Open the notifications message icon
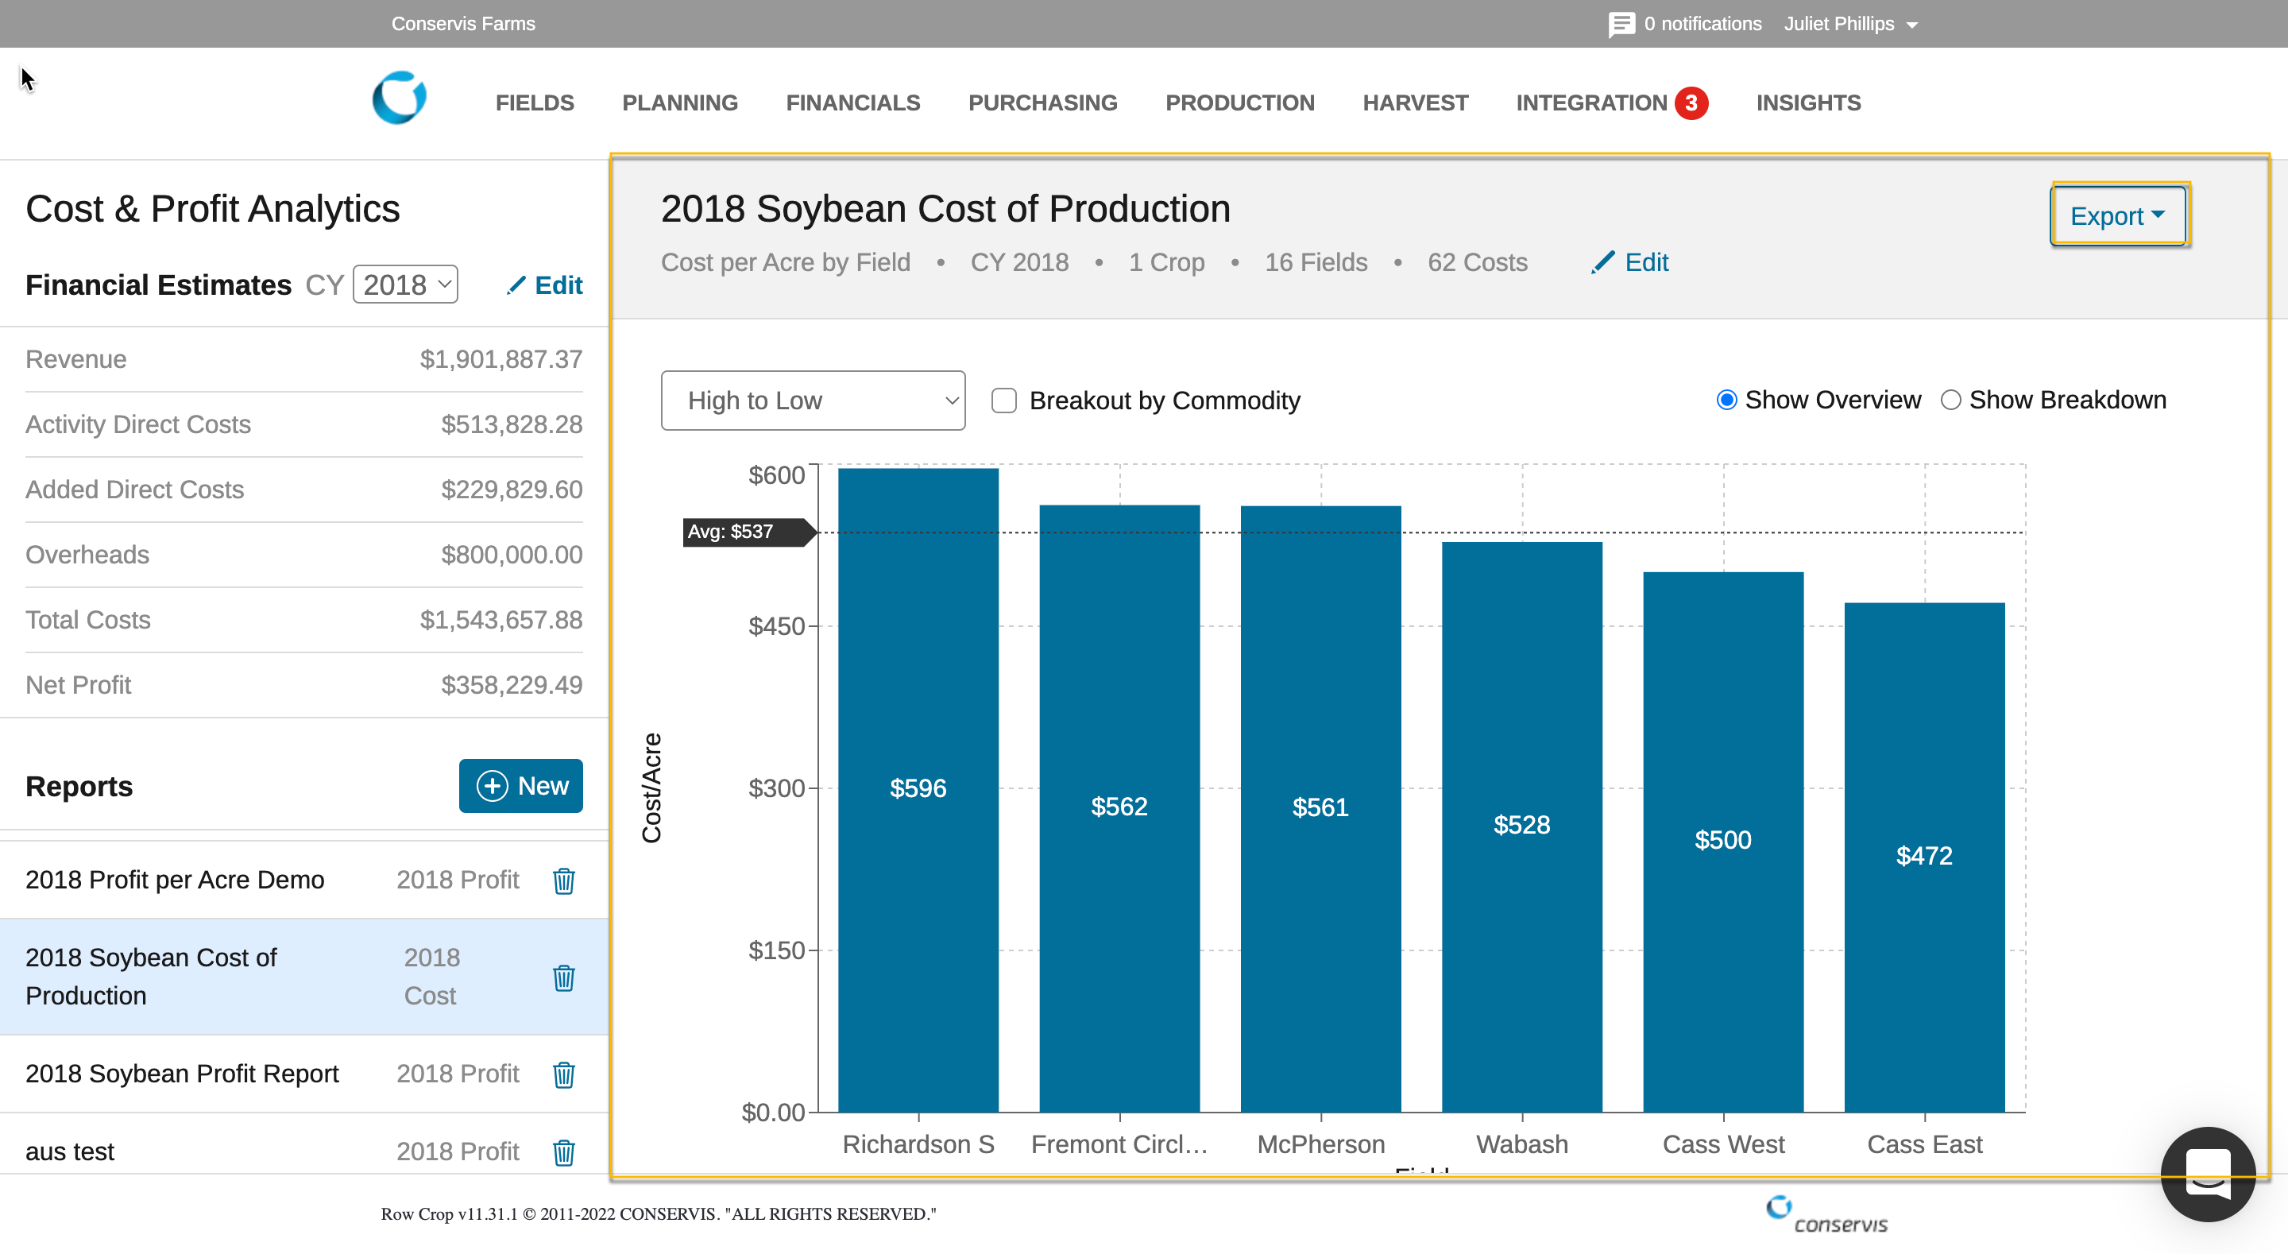This screenshot has width=2288, height=1254. [1620, 24]
